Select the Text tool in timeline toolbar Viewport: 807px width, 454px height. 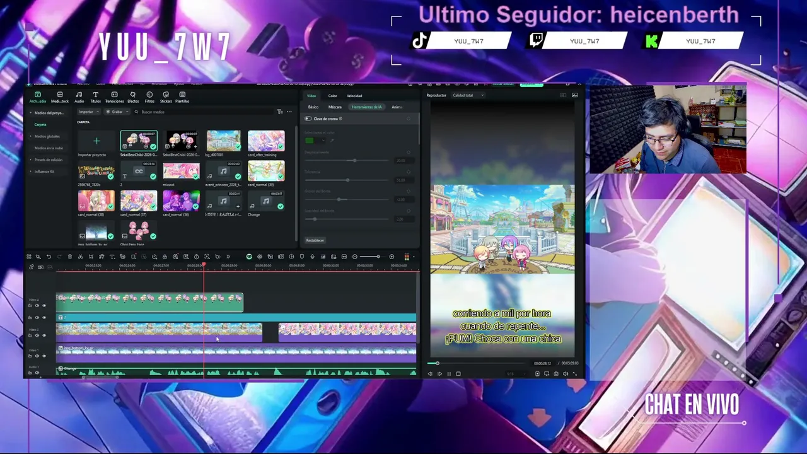[x=112, y=257]
